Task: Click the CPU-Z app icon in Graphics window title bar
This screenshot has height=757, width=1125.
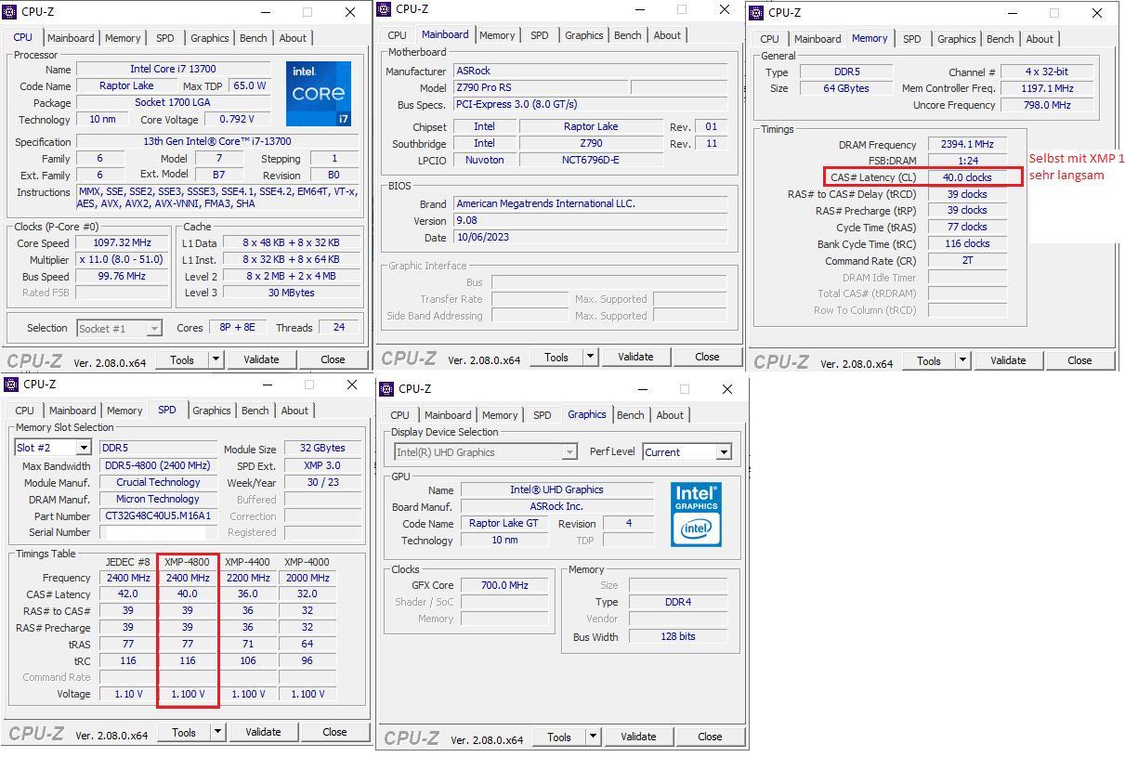Action: pyautogui.click(x=387, y=389)
